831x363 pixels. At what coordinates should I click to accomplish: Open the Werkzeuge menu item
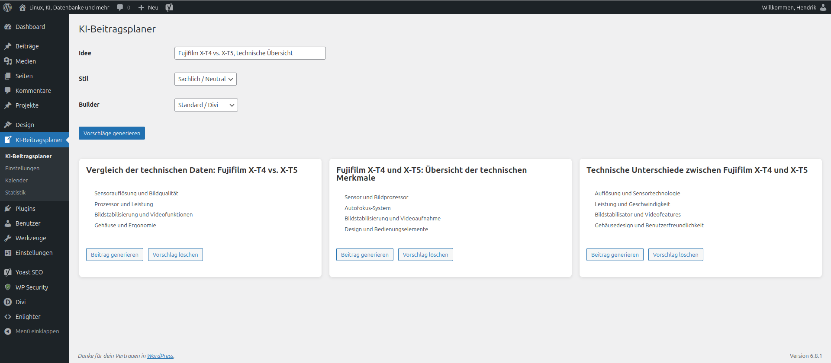(35, 238)
